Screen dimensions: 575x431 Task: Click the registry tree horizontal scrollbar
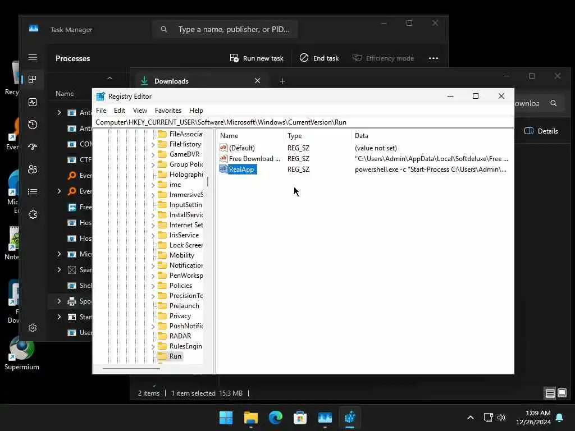[x=131, y=368]
